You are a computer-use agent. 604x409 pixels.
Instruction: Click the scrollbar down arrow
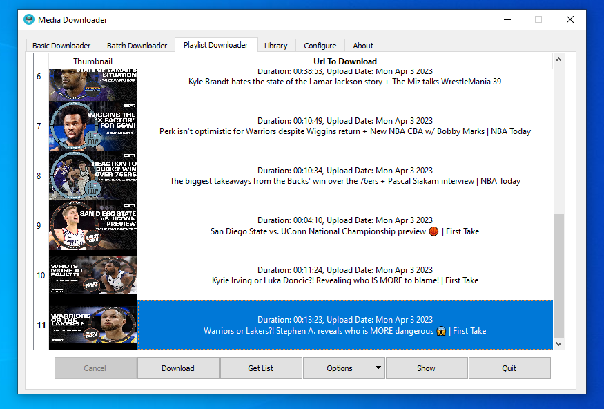pos(558,344)
